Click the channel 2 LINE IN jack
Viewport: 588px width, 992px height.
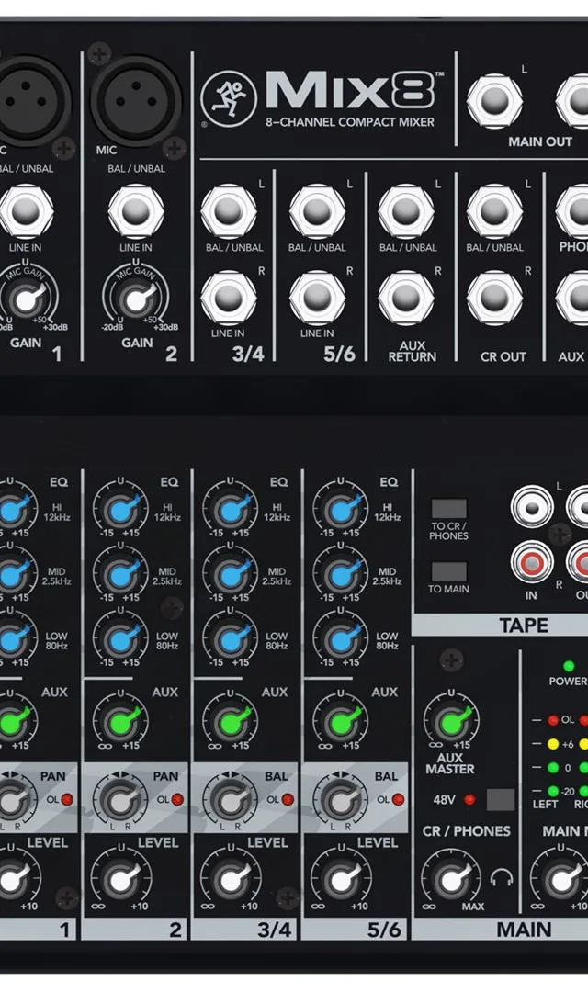[135, 210]
